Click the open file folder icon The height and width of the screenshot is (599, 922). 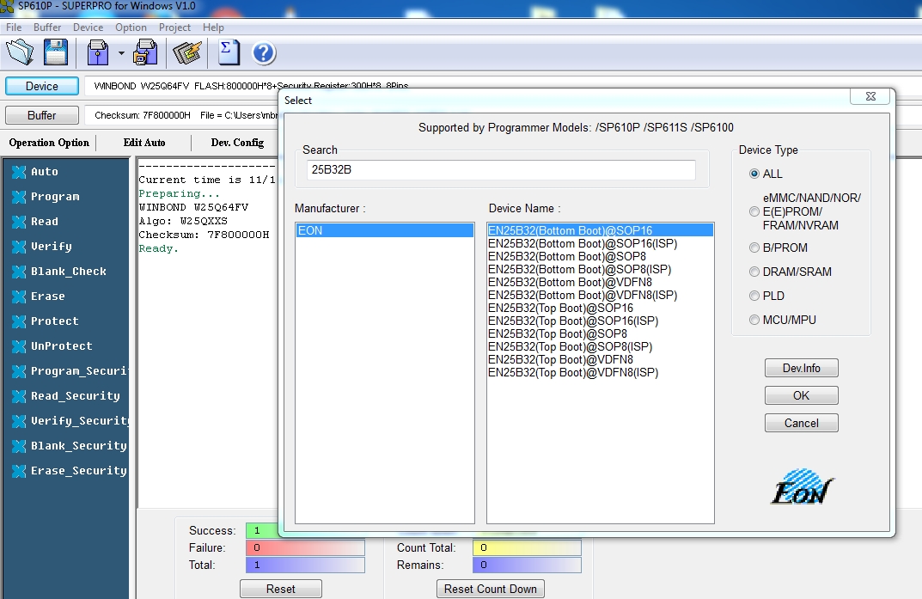tap(20, 52)
